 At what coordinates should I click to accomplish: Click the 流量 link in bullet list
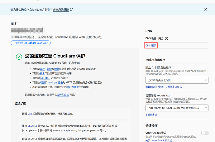(x=57, y=69)
